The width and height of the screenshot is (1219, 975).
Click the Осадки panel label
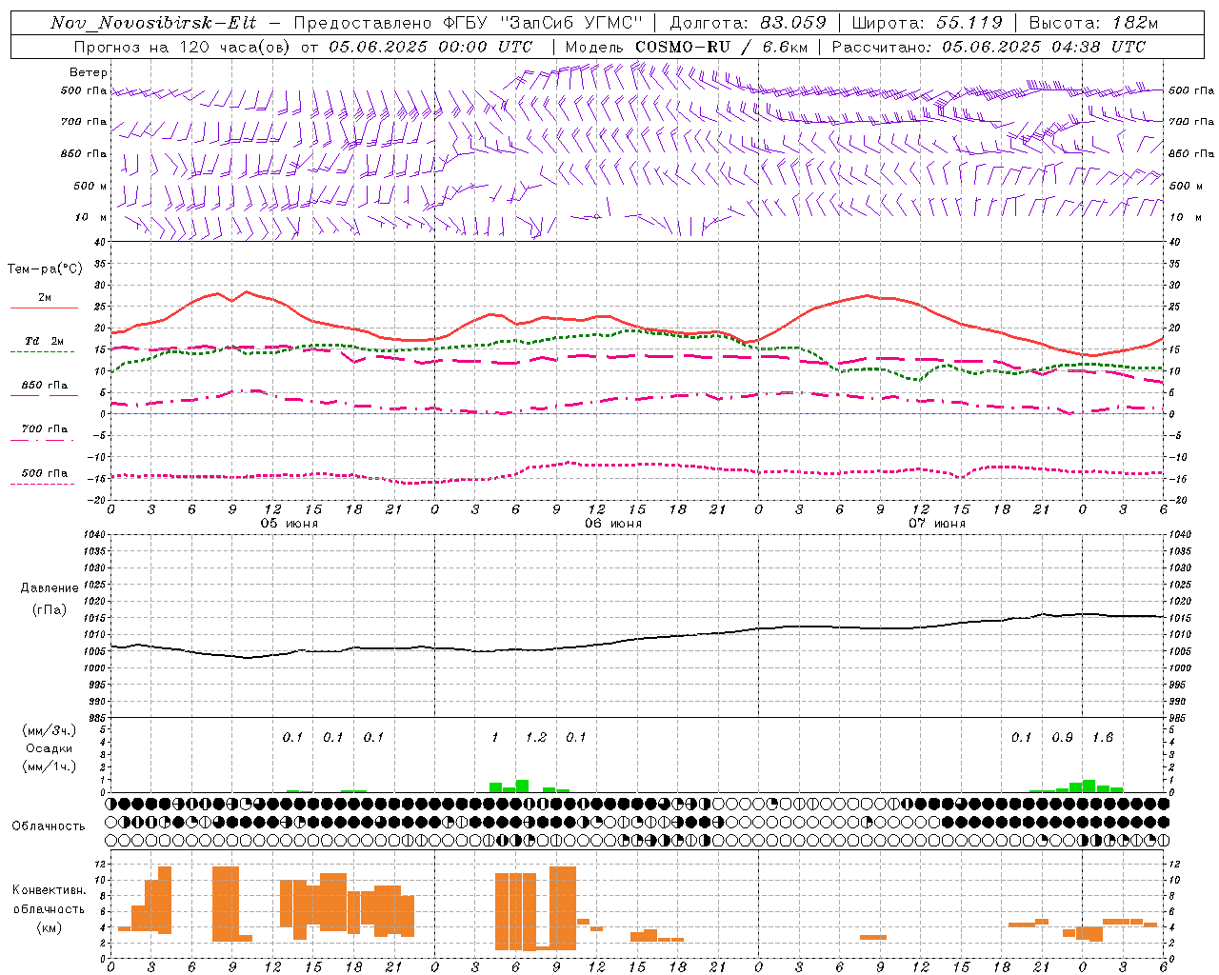tap(50, 748)
